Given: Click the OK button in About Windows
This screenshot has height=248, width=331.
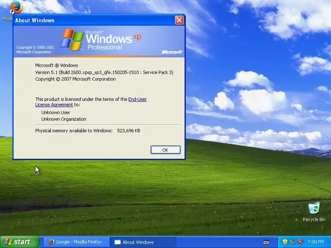Looking at the screenshot, I should pyautogui.click(x=165, y=150).
